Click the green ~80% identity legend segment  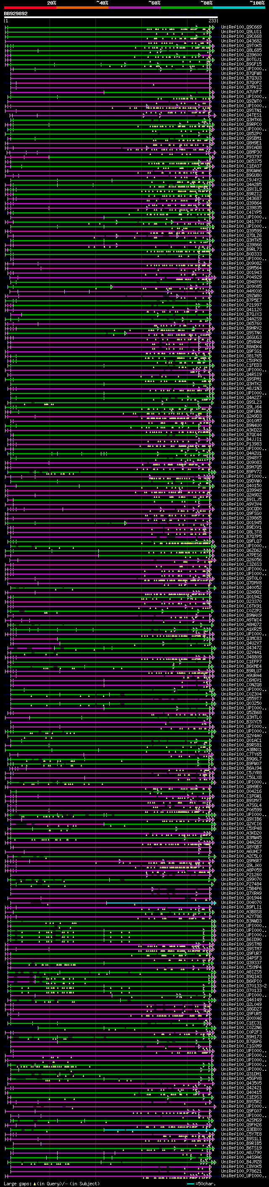point(187,8)
